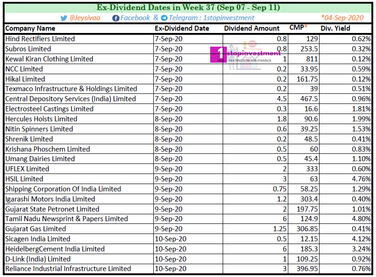Select the HSIL Limited cell
Viewport: 376px width, 277px height.
(x=79, y=179)
